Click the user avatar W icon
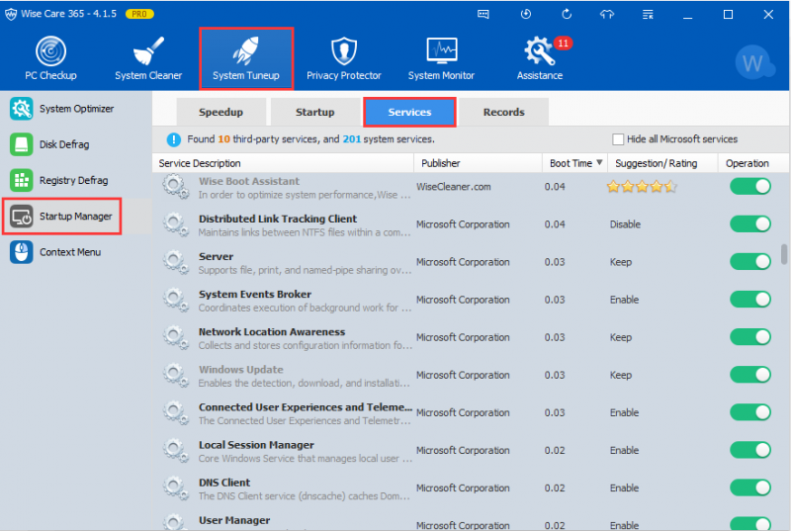Image resolution: width=791 pixels, height=531 pixels. [x=754, y=62]
